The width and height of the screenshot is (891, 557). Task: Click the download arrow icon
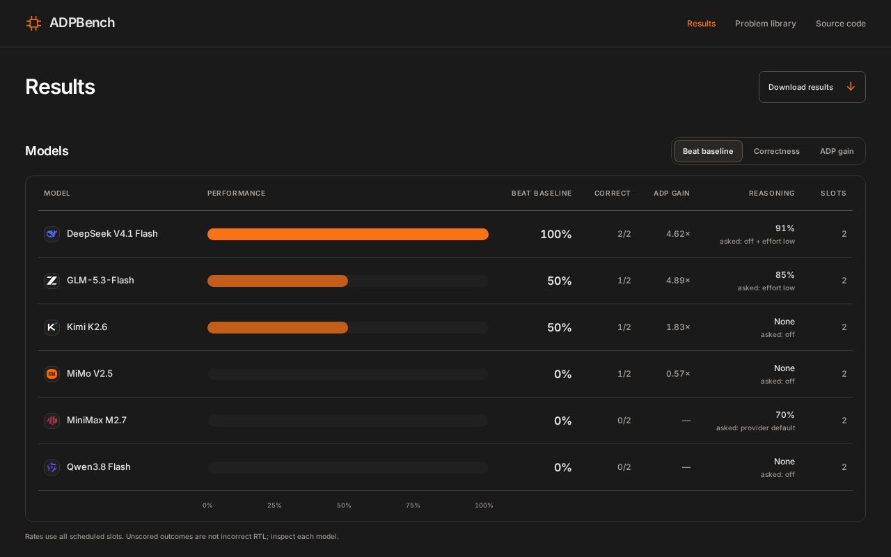click(x=851, y=87)
